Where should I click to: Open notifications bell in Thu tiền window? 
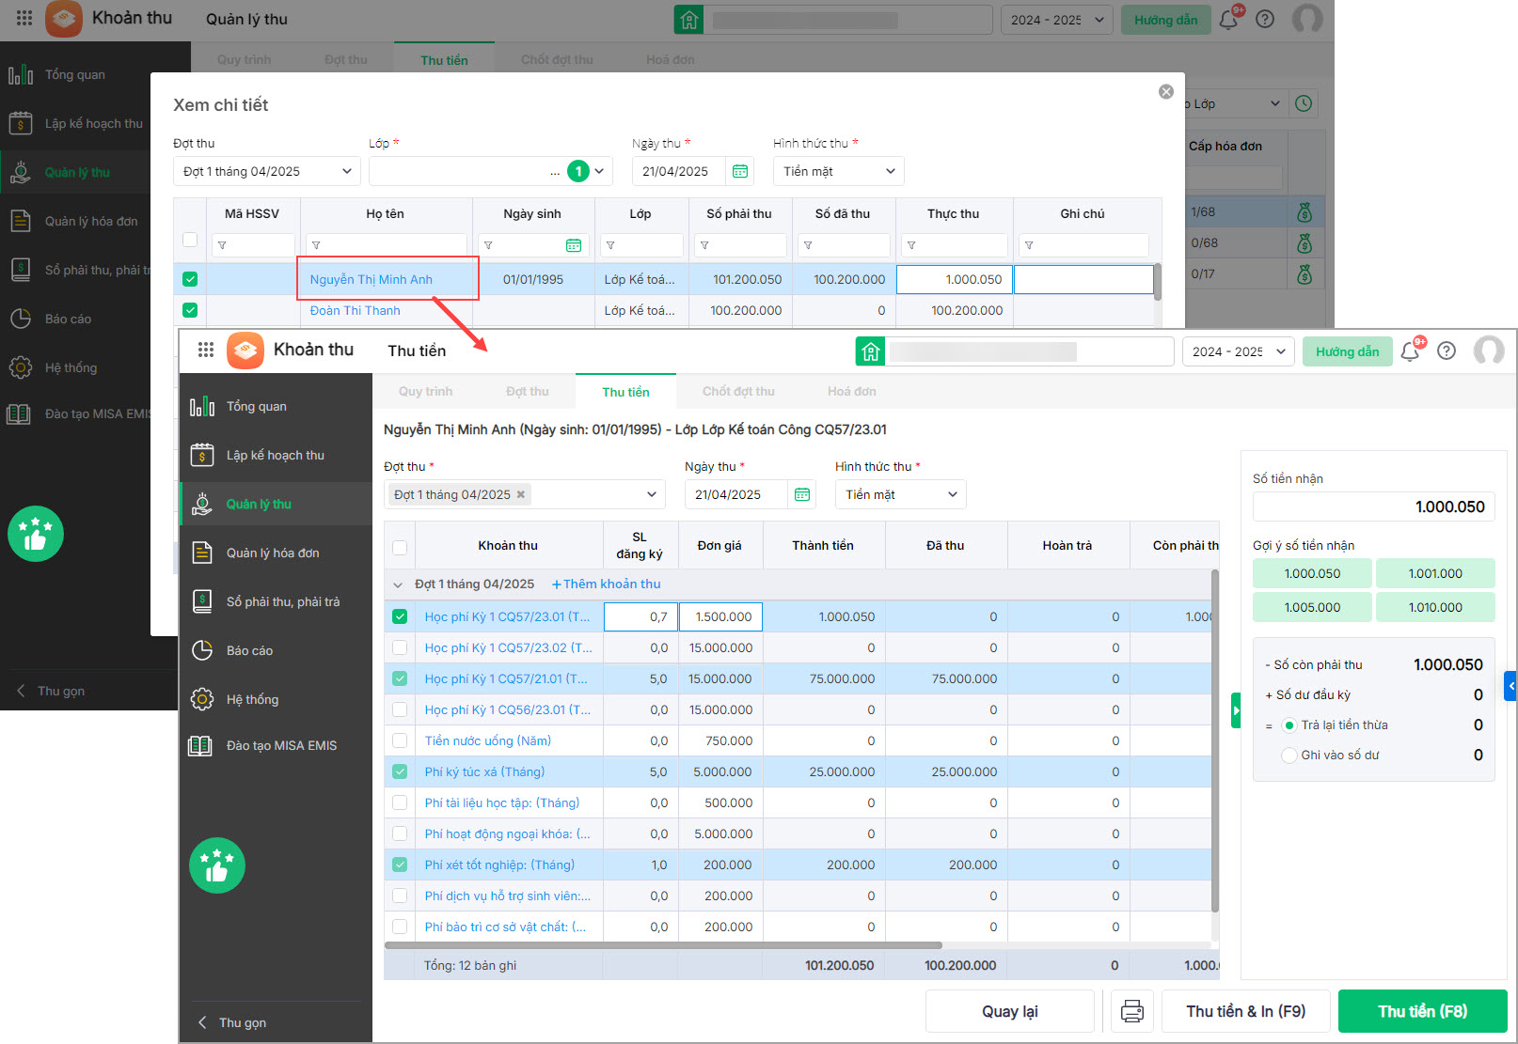(x=1410, y=351)
